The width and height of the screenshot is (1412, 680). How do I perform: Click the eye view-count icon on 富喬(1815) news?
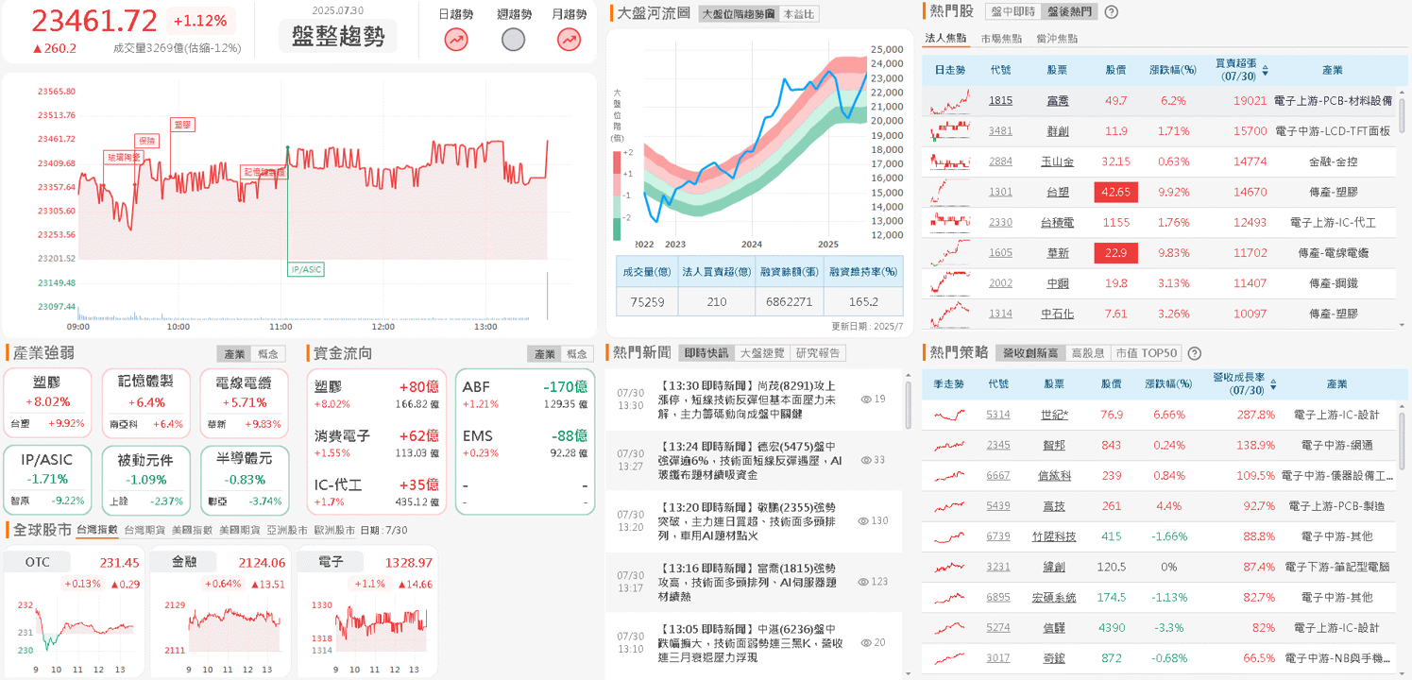coord(862,582)
